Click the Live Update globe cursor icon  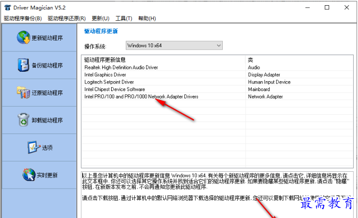coord(29,175)
